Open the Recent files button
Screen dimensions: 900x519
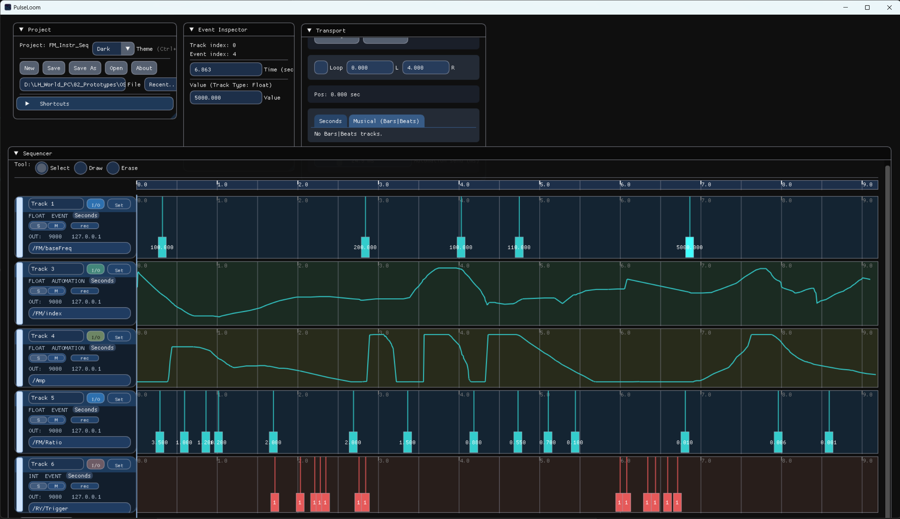tap(160, 84)
